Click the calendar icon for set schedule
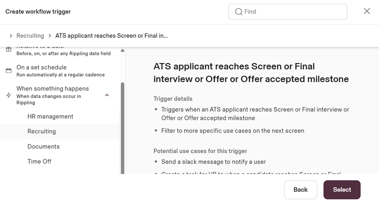 pos(8,71)
